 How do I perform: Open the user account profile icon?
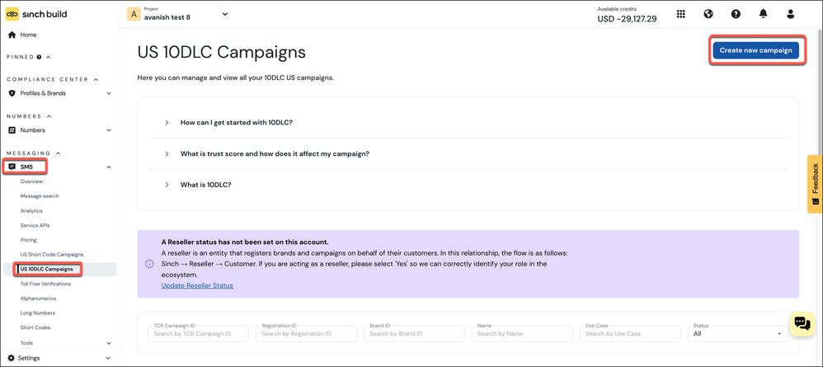(x=791, y=14)
